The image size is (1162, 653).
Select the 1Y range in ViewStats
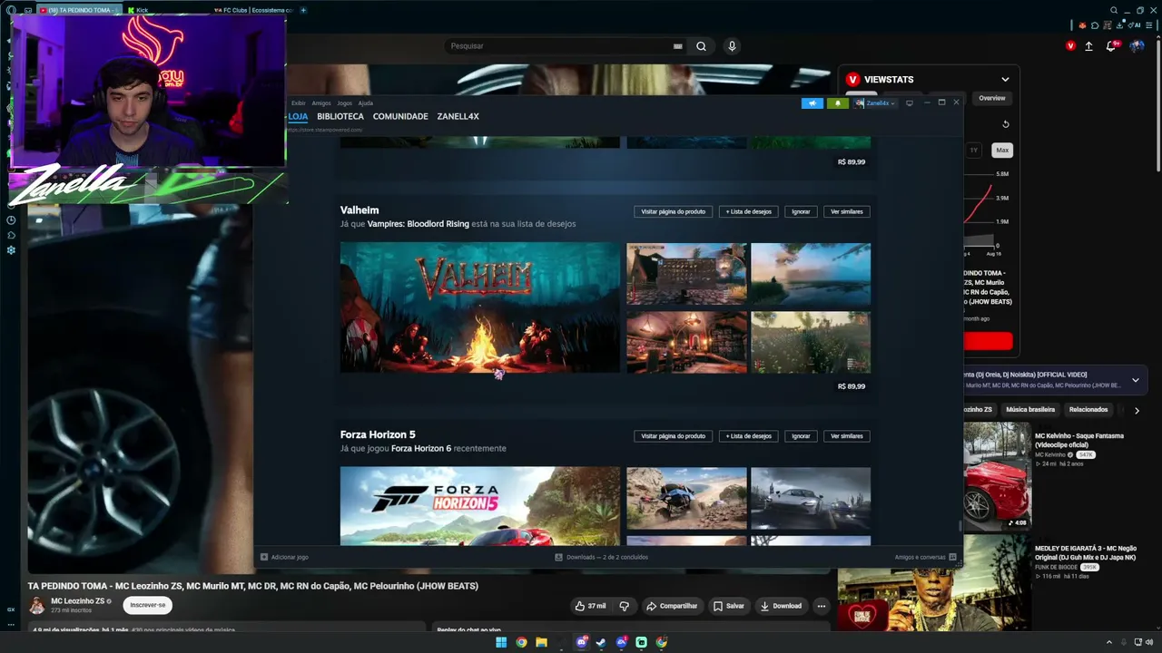click(x=974, y=151)
